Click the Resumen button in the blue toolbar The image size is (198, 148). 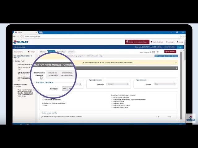coord(159,56)
